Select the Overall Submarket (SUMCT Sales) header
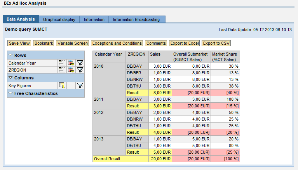 pos(191,57)
